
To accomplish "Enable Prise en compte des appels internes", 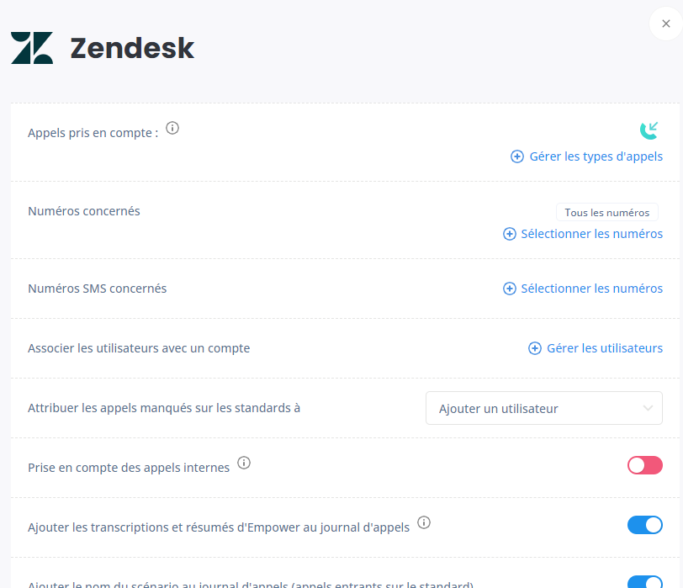I will click(x=645, y=465).
